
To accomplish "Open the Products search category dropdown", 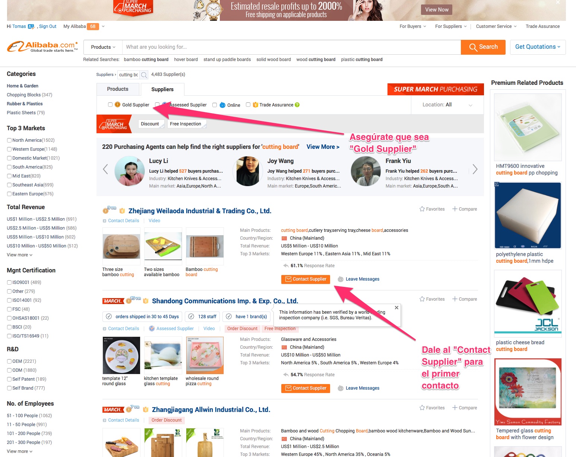I will coord(103,47).
